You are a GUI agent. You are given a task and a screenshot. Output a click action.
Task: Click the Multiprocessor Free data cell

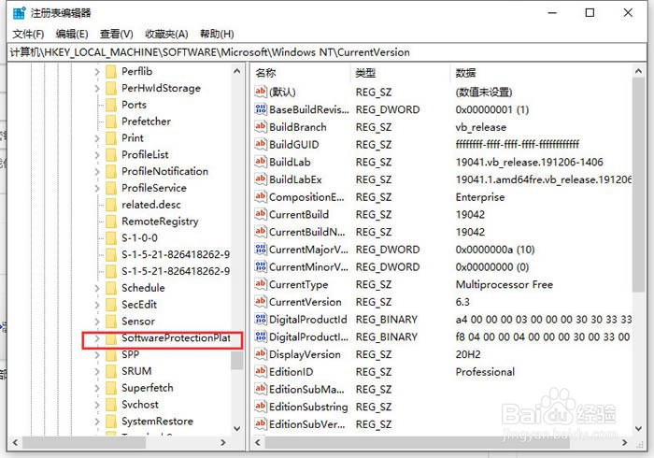pos(505,284)
